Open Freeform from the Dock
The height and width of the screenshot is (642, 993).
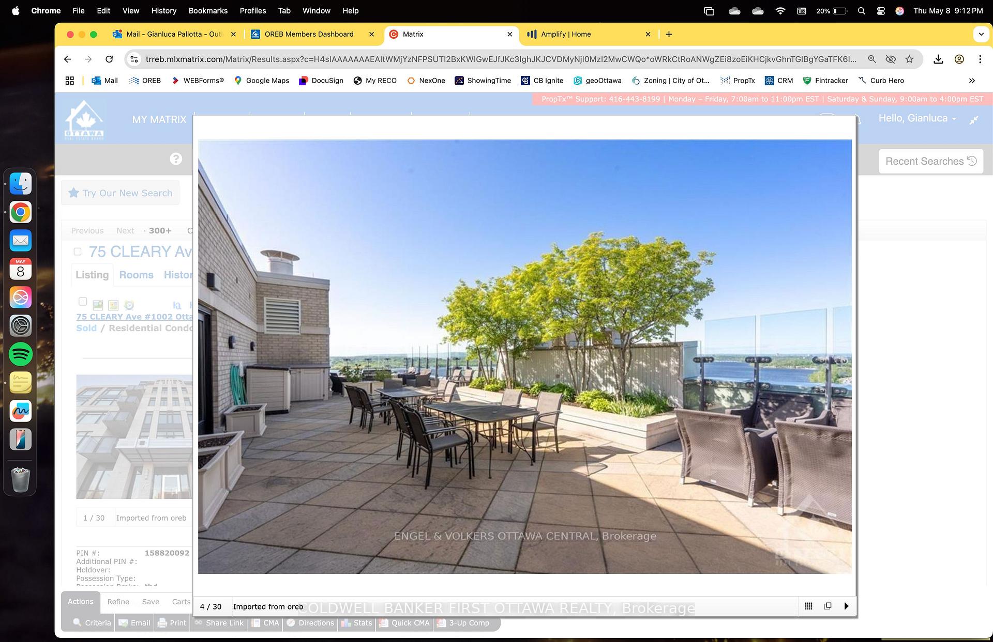21,411
